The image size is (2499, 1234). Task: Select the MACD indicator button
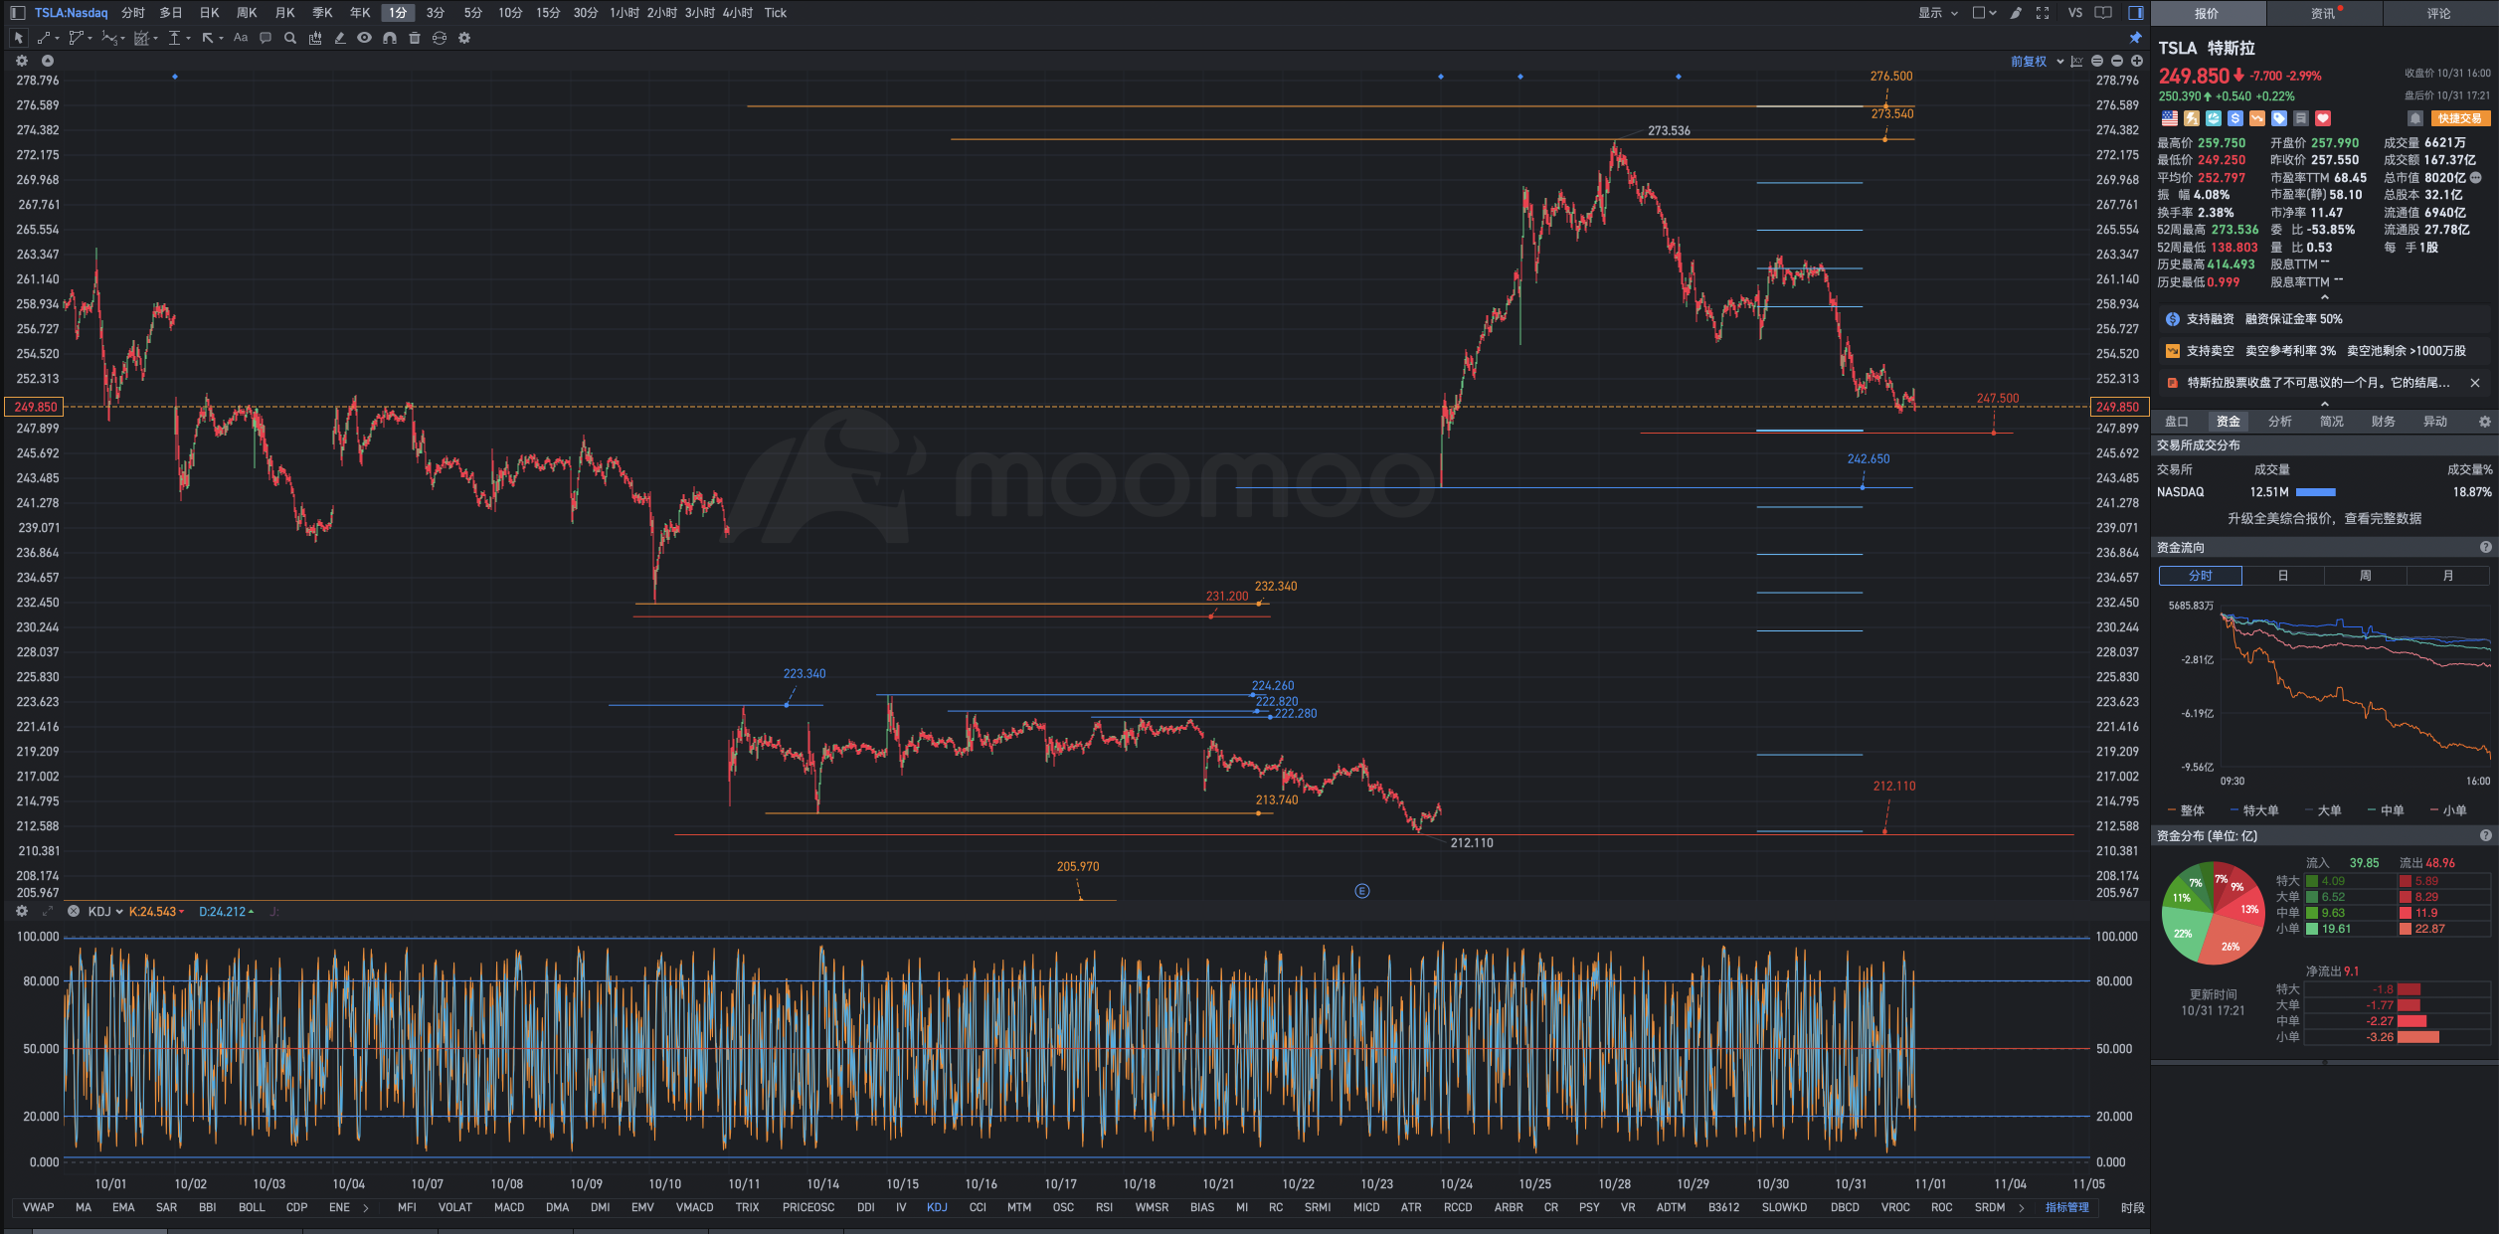pos(509,1207)
